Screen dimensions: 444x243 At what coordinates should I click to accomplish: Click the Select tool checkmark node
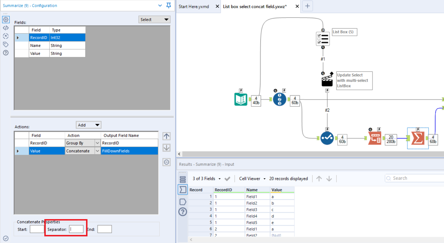tap(327, 138)
